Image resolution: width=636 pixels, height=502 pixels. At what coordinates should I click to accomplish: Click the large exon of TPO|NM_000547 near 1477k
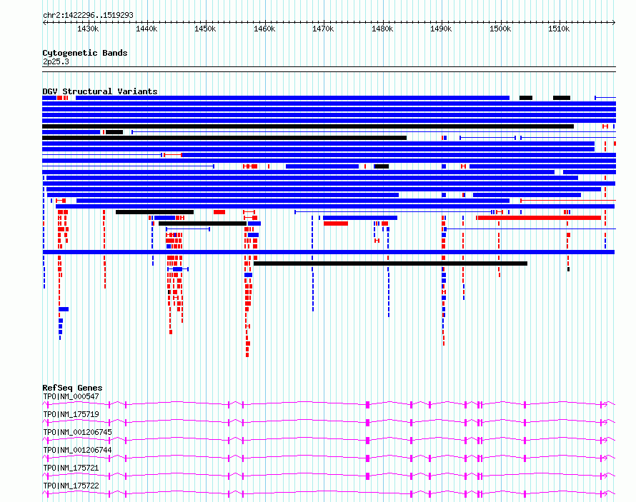368,404
